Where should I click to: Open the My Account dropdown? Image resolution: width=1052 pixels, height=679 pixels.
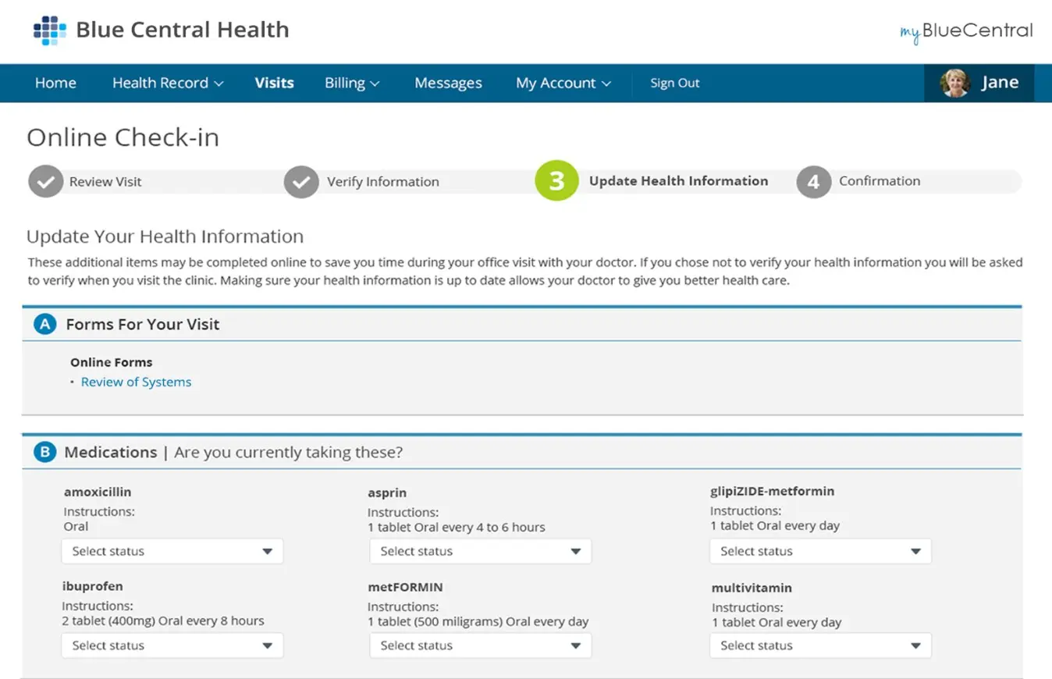click(x=563, y=83)
